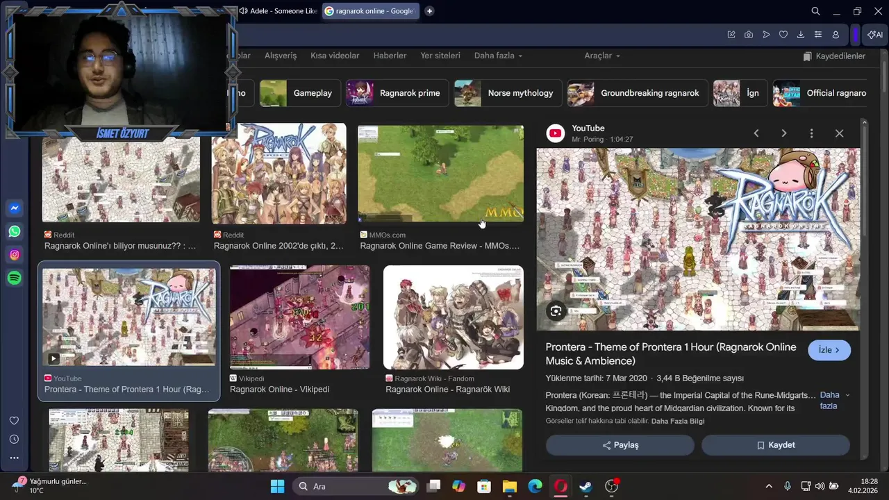The width and height of the screenshot is (889, 500).
Task: Open the sidebar three-dot menu
Action: 14,458
